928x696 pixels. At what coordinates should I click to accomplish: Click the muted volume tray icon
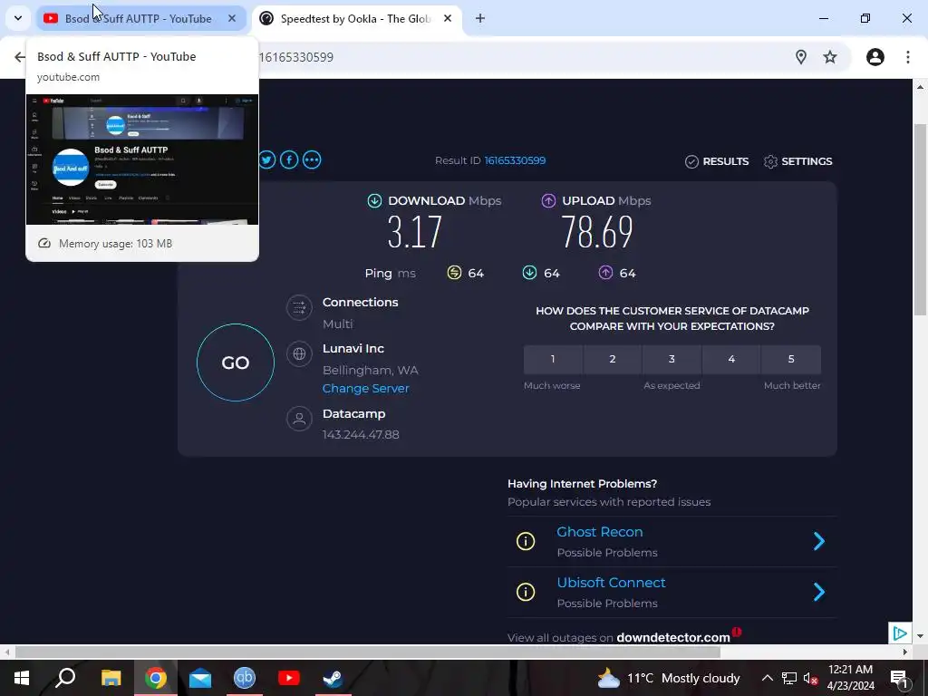(x=810, y=678)
